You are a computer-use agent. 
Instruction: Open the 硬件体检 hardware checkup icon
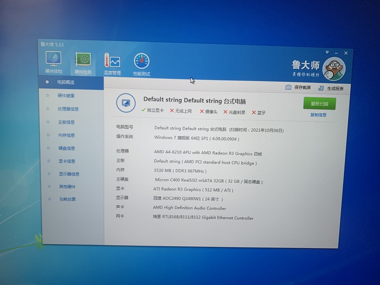pyautogui.click(x=54, y=62)
